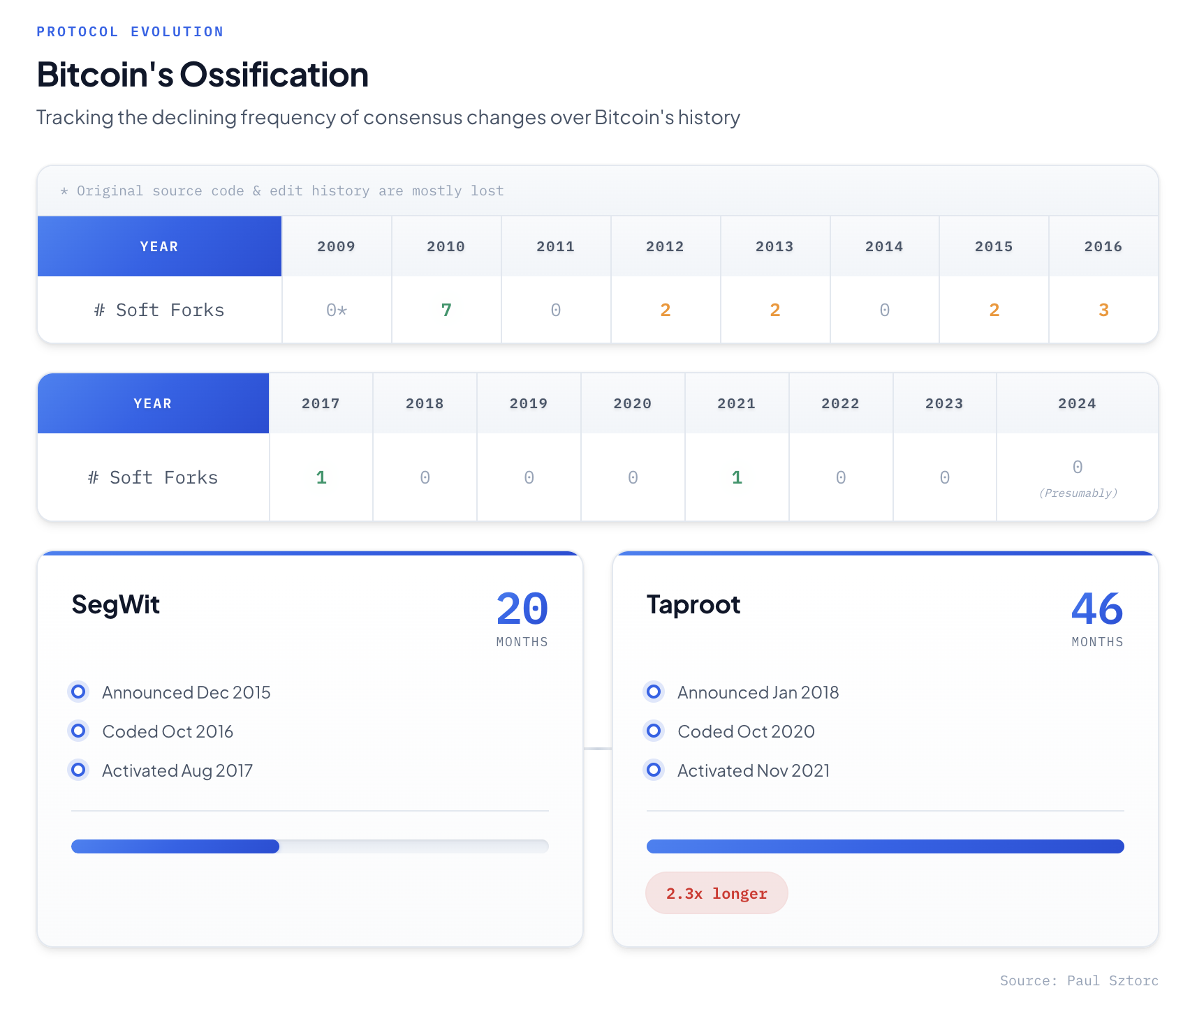Click the red 2.3x longer badge
1190x1023 pixels.
[717, 893]
